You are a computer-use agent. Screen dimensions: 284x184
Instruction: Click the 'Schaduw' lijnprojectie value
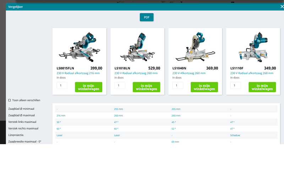(x=235, y=135)
